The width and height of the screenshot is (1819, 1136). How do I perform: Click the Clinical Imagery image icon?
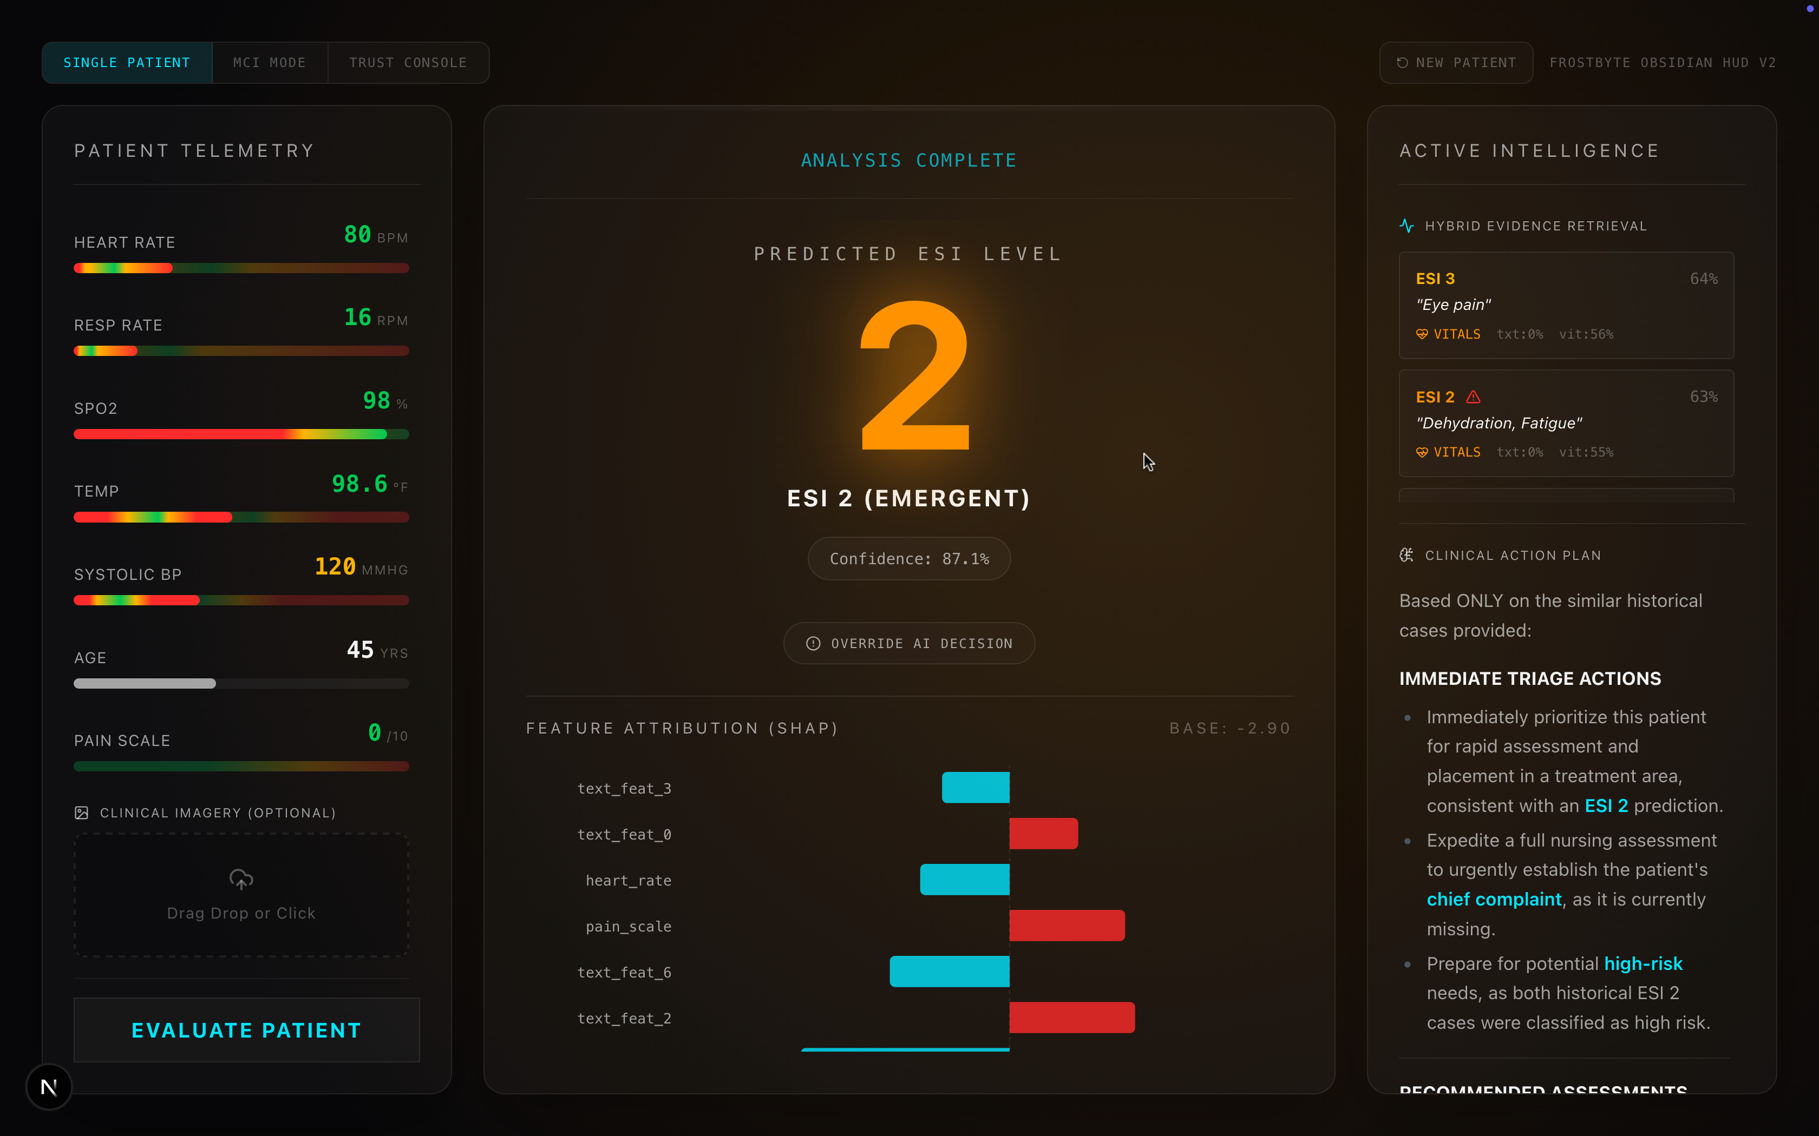pos(82,813)
